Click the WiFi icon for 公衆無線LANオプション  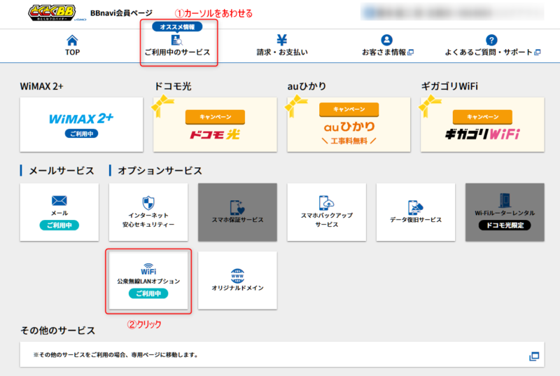click(x=148, y=270)
